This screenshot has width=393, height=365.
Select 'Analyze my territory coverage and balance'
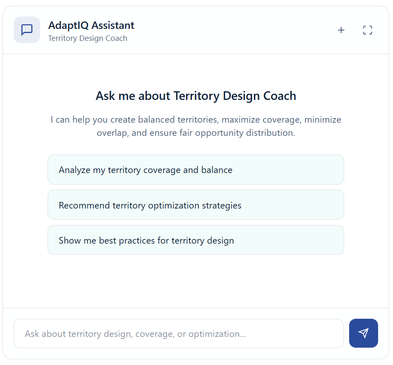pos(196,169)
